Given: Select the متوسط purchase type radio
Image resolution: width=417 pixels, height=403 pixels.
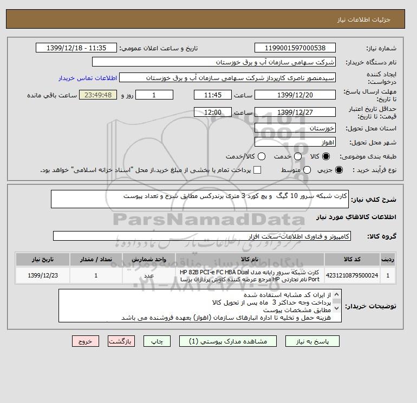Looking at the screenshot, I should click(307, 170).
